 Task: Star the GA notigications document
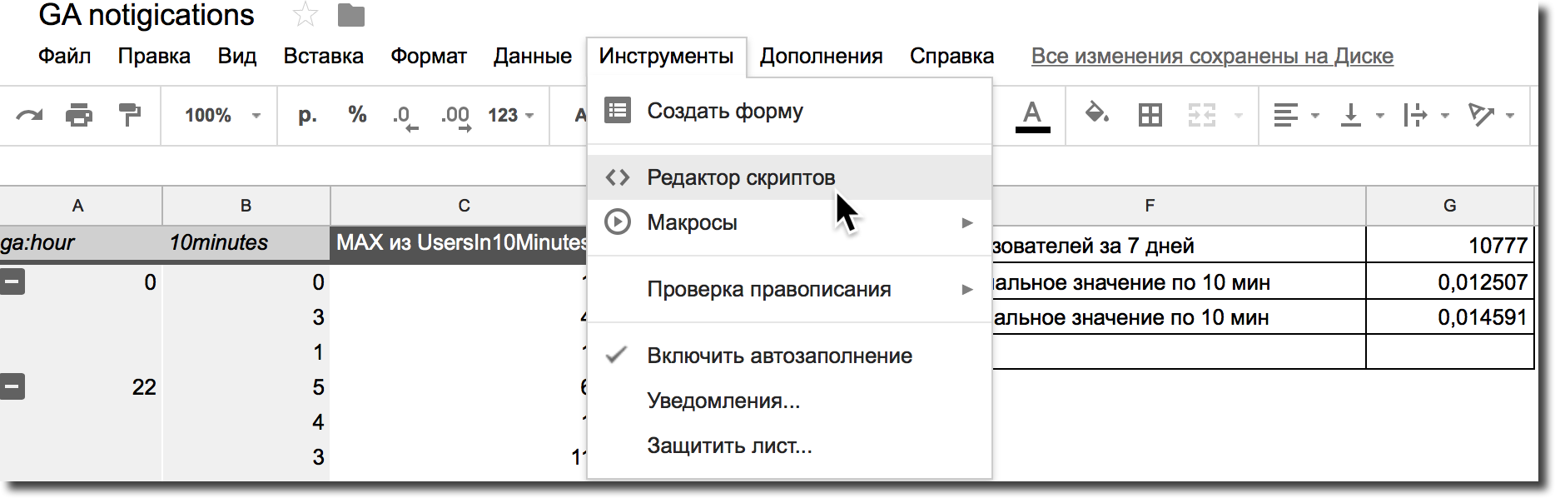pos(306,14)
